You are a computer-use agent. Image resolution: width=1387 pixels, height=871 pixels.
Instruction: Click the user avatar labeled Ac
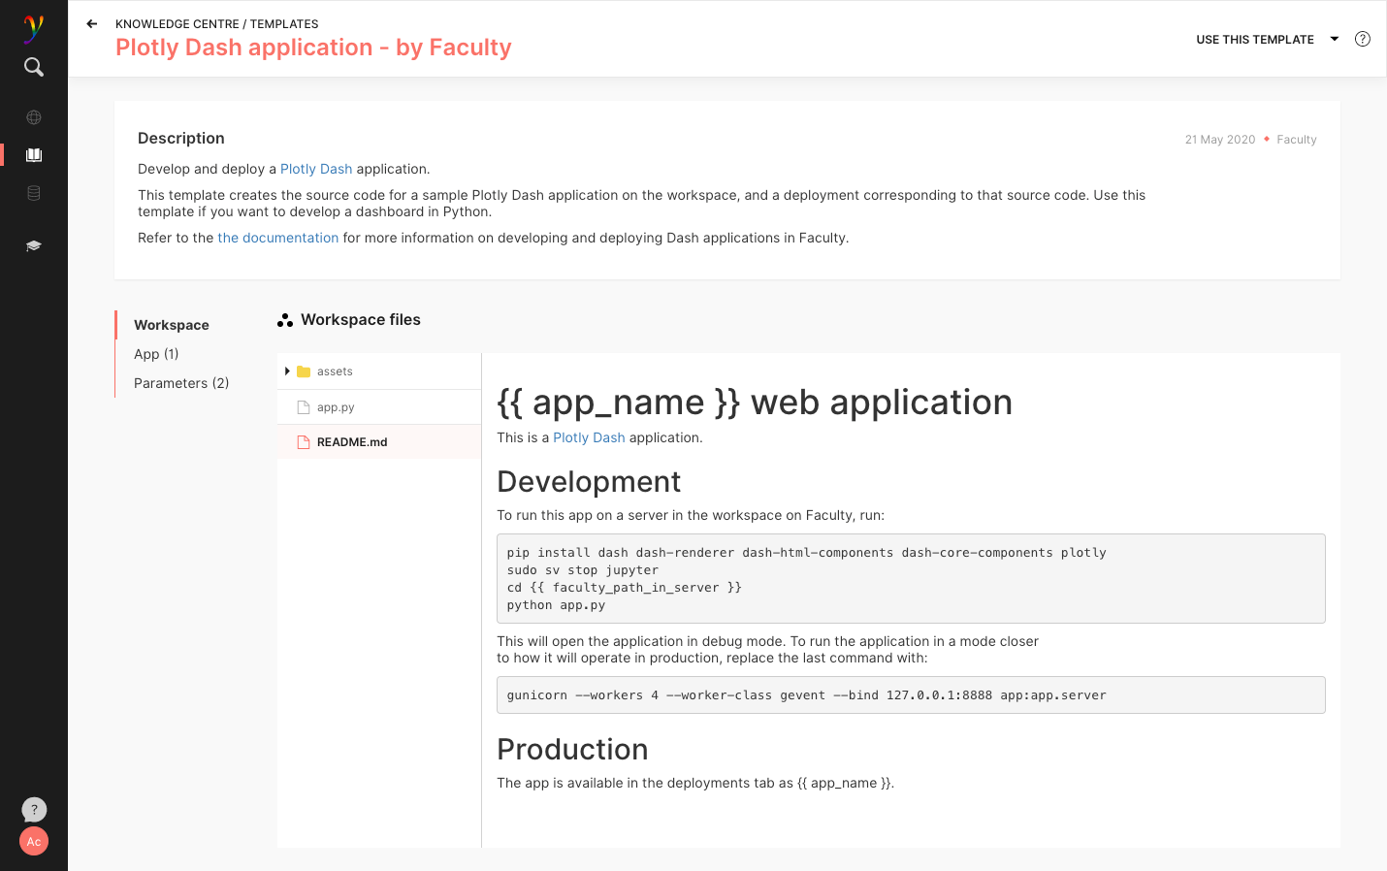pyautogui.click(x=34, y=841)
